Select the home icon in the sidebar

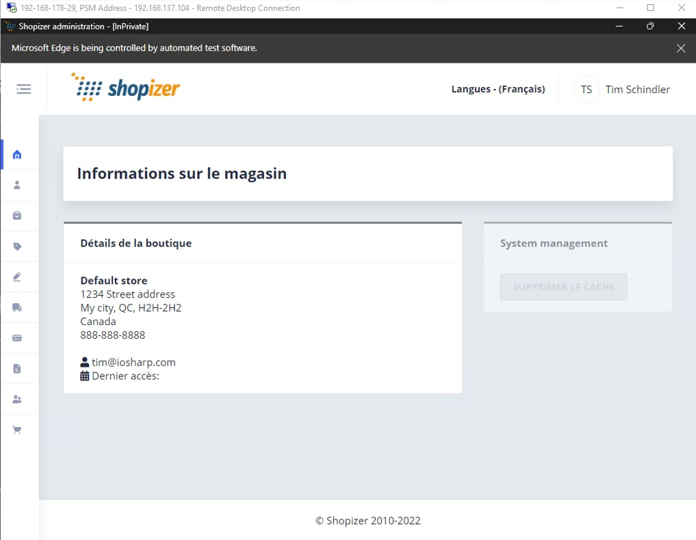point(18,154)
